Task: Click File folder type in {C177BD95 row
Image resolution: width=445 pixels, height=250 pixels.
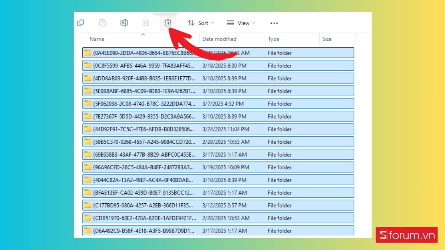Action: [x=280, y=205]
